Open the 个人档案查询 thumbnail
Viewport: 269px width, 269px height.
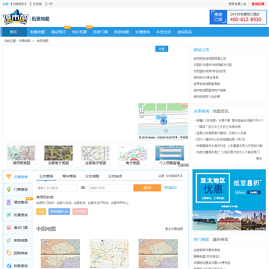(170, 155)
